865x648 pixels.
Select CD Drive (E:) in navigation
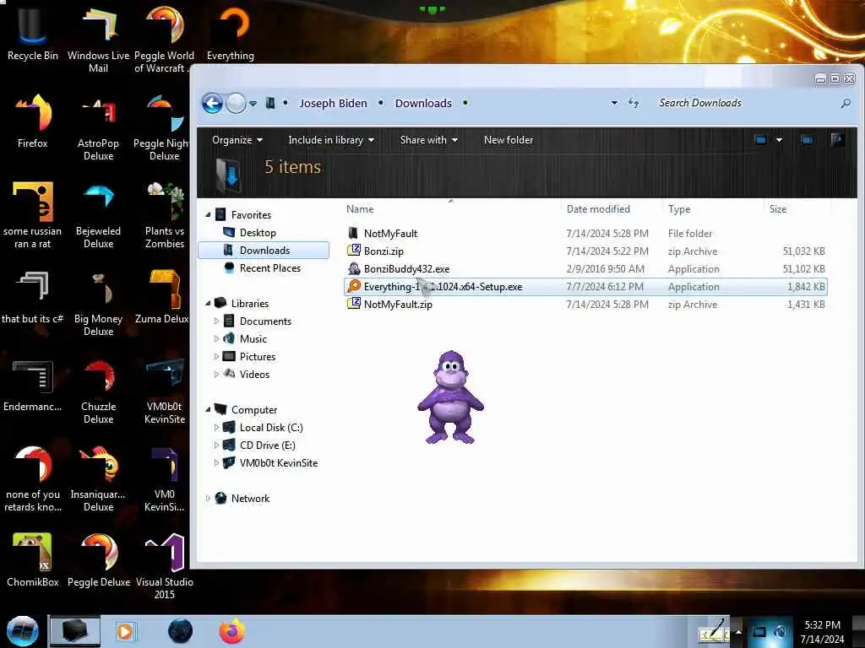[258, 445]
